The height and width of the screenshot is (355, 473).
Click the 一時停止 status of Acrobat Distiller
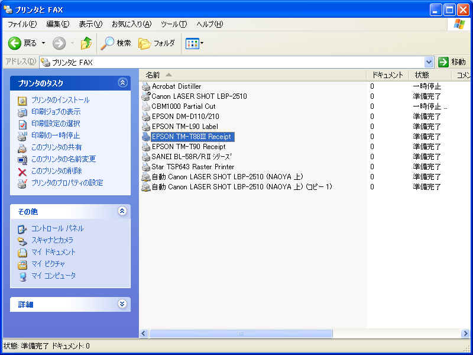point(427,86)
